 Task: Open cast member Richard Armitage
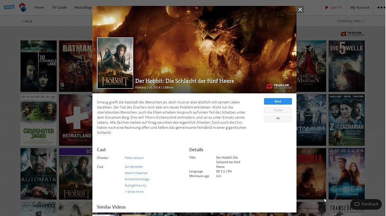tap(137, 179)
